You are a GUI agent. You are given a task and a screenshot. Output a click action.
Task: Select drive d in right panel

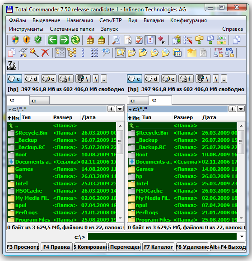click(x=152, y=79)
